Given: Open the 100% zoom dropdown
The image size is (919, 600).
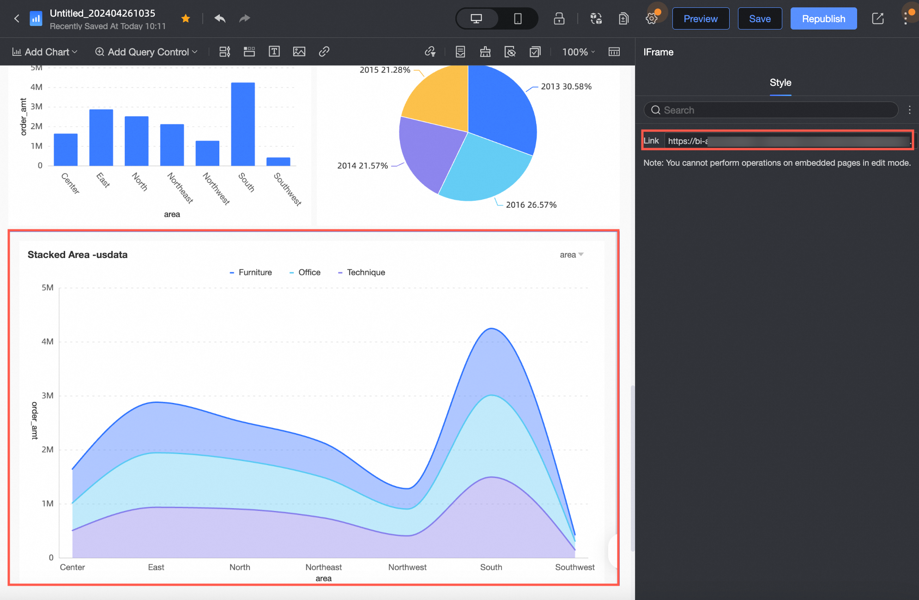Looking at the screenshot, I should click(579, 52).
